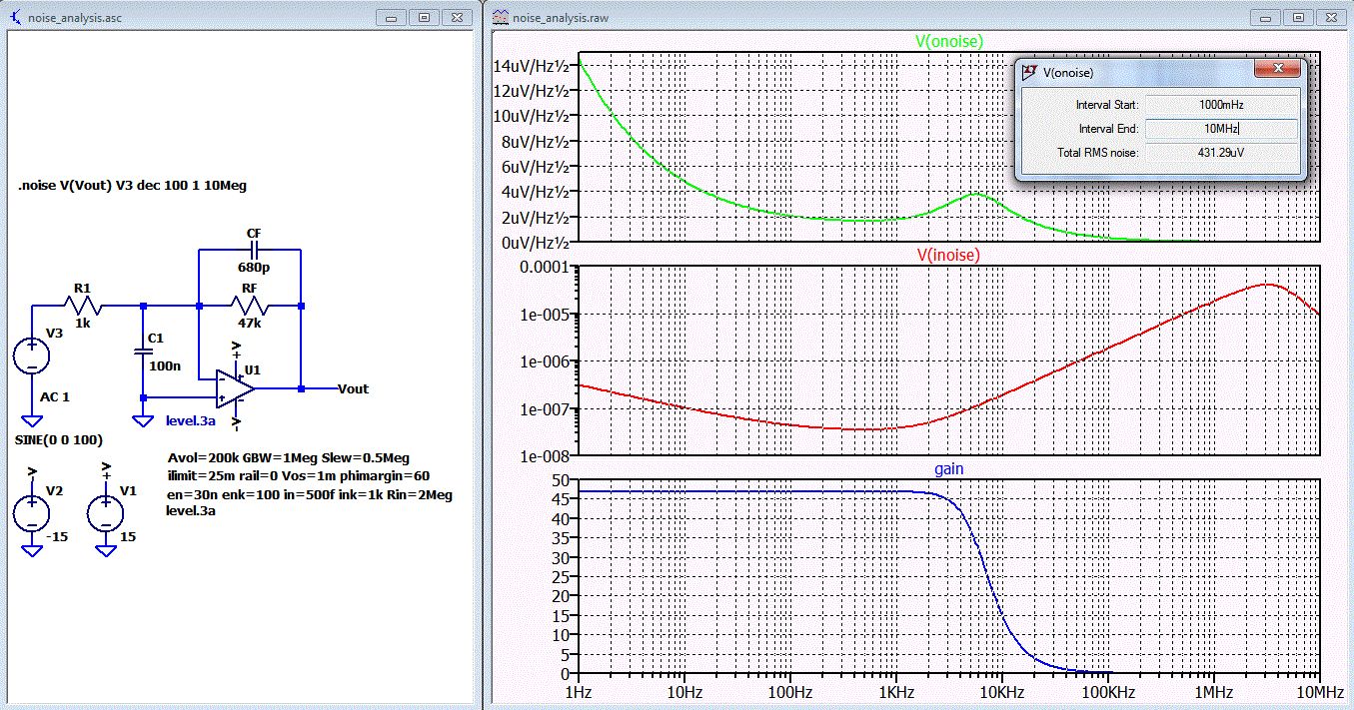
Task: Click the Total RMS noise value
Action: coord(1220,153)
